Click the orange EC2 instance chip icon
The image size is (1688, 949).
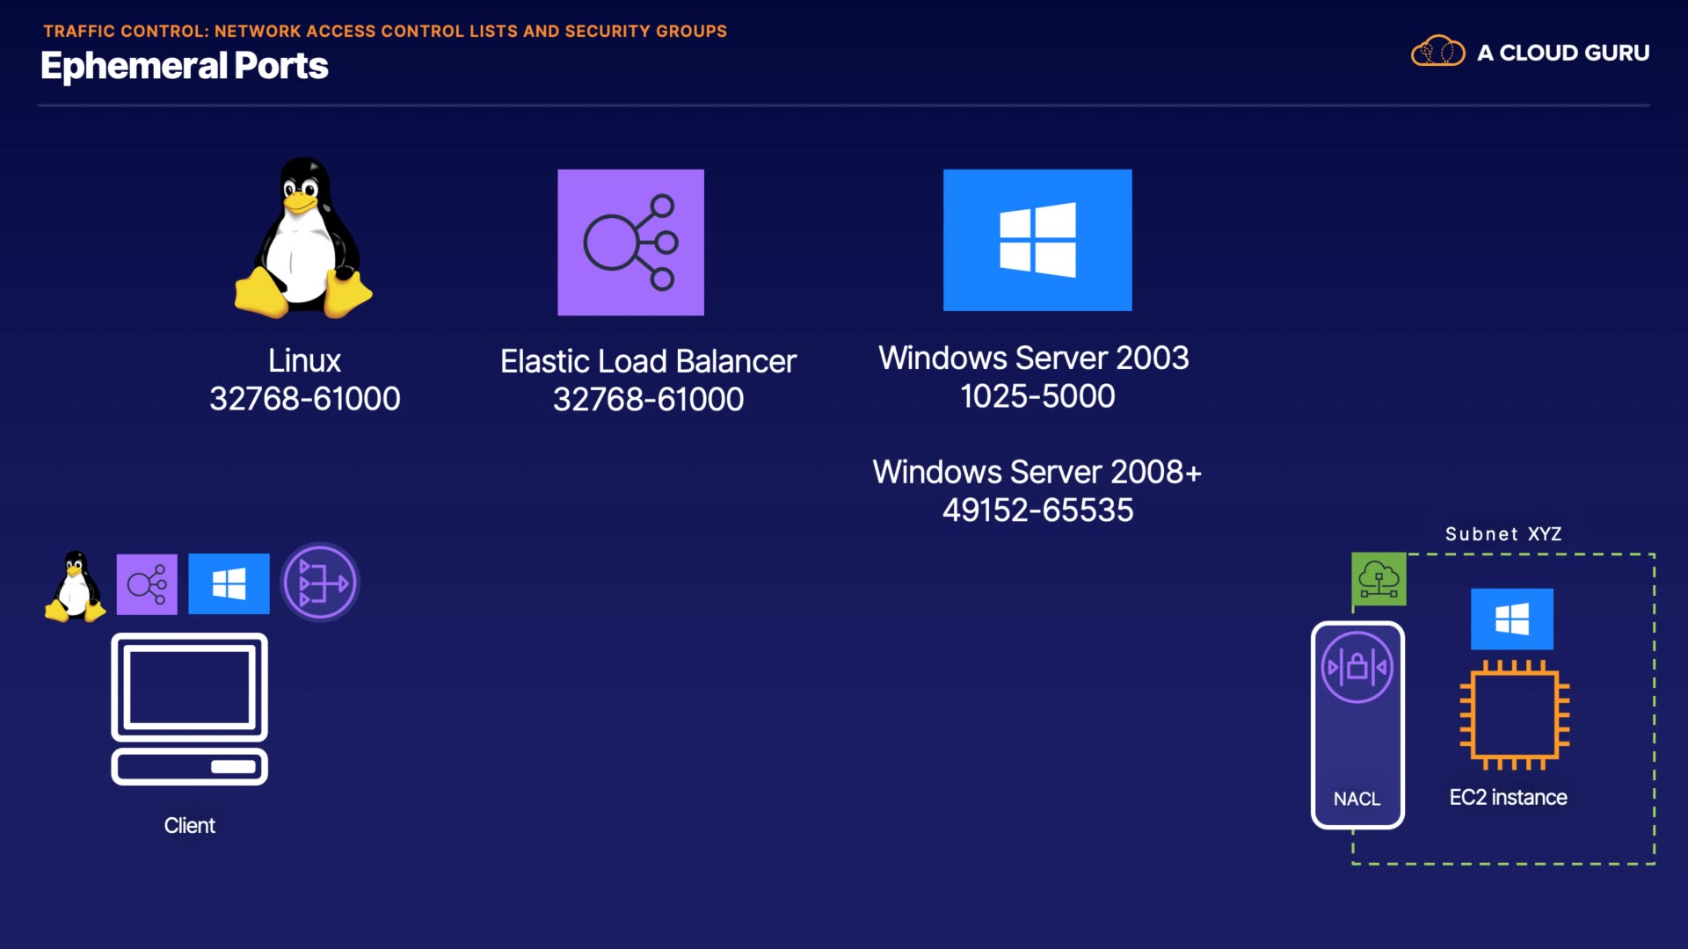pos(1514,715)
